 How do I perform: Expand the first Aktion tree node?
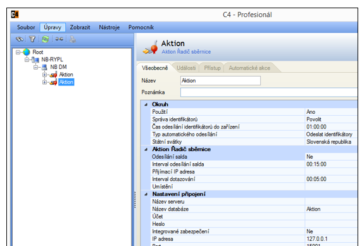click(44, 75)
